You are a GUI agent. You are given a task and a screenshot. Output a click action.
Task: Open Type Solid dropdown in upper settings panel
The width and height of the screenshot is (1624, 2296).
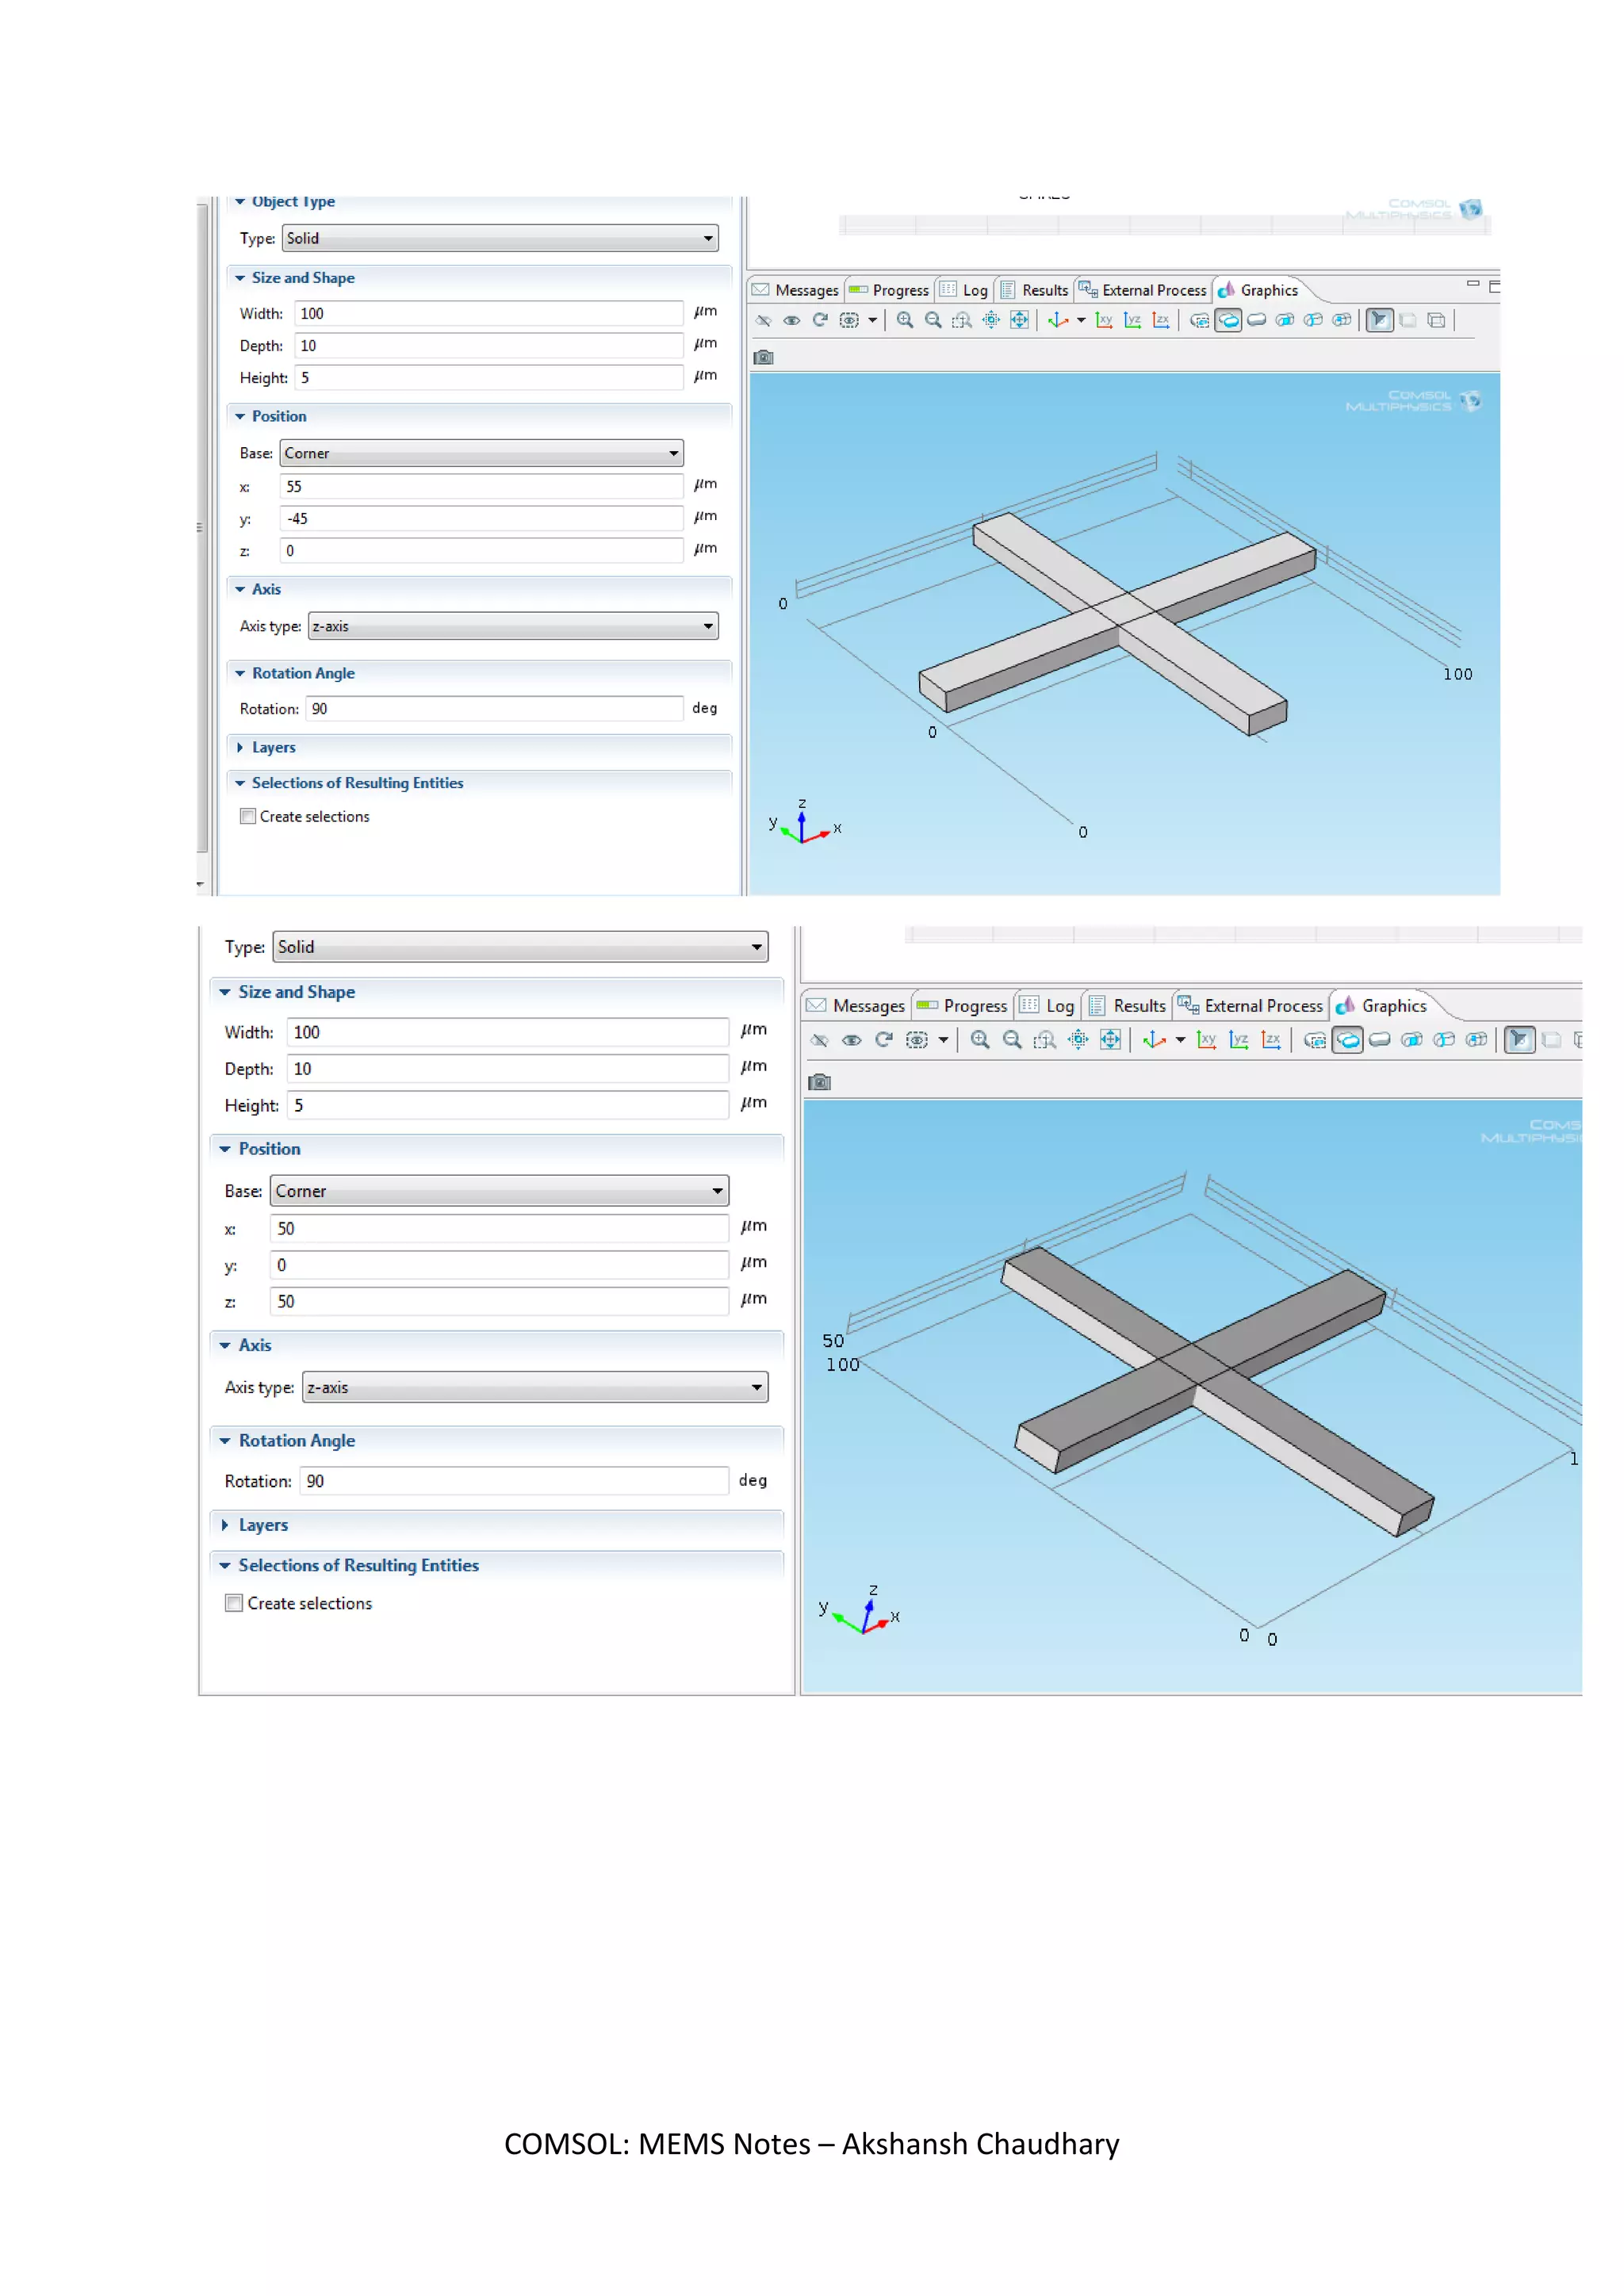click(x=500, y=238)
